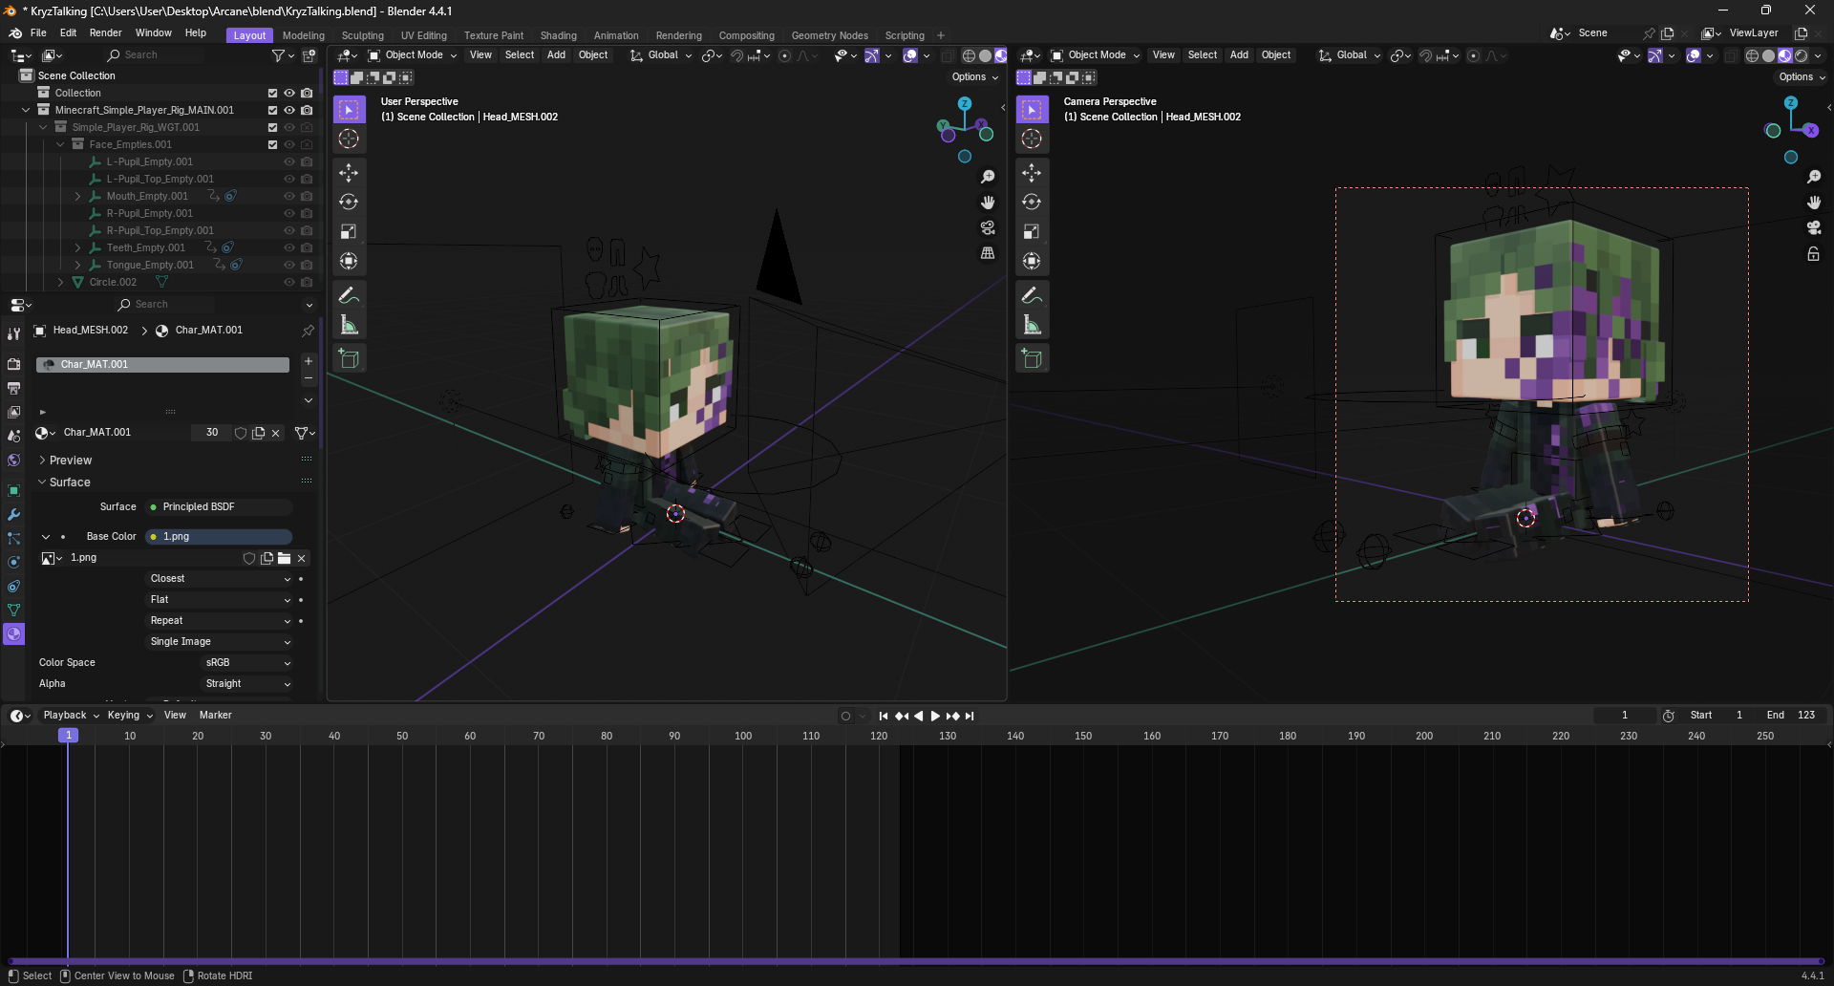Screen dimensions: 1834x986
Task: Open the Object Mode dropdown in the left viewport
Action: click(x=413, y=55)
